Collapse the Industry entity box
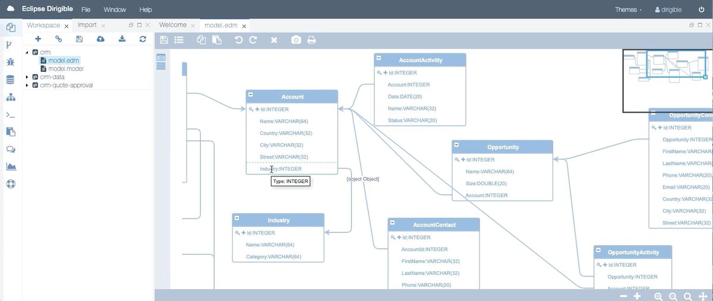This screenshot has width=713, height=301. click(237, 218)
